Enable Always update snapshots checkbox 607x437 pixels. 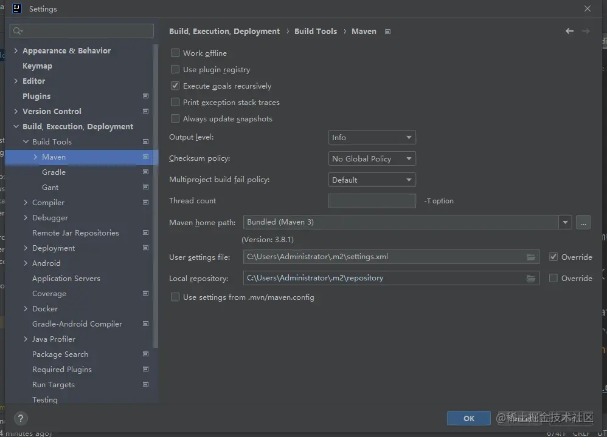point(175,118)
